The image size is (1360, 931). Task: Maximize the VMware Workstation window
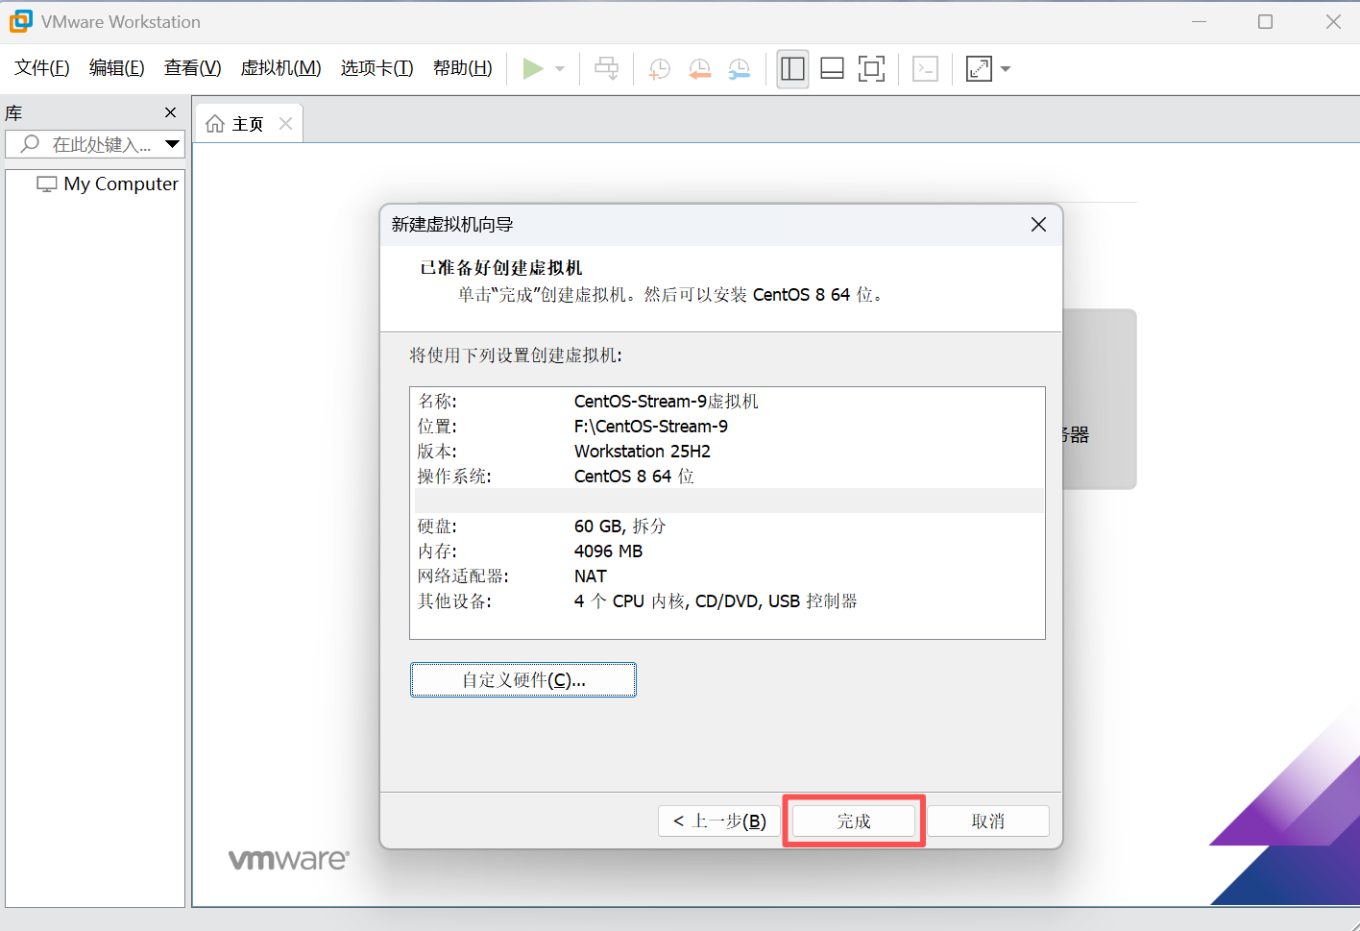pyautogui.click(x=1266, y=21)
